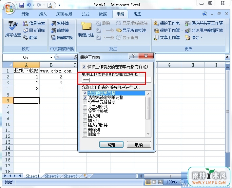Enable 插入列 permission
Viewport: 232px width, 188px height.
pyautogui.click(x=85, y=116)
